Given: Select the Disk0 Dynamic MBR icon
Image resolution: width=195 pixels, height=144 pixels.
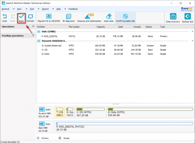Looking at the screenshot, I should click(x=42, y=109).
